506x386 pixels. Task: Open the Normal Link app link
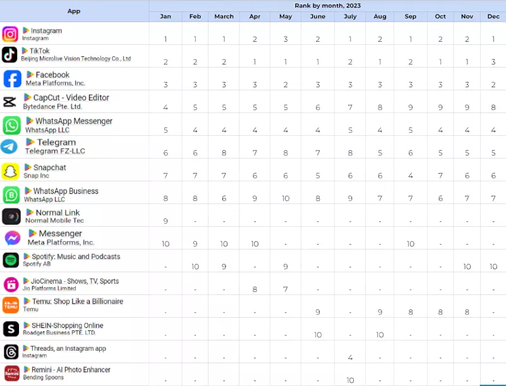(x=57, y=212)
